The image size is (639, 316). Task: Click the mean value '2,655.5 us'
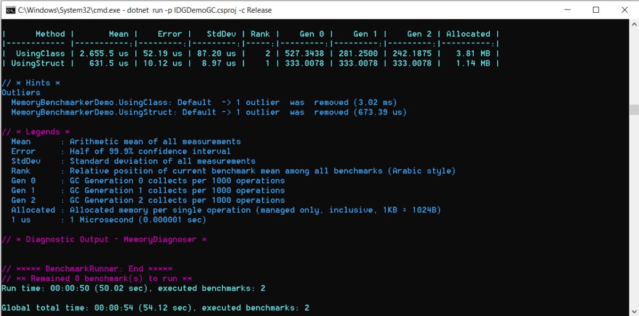pyautogui.click(x=104, y=54)
